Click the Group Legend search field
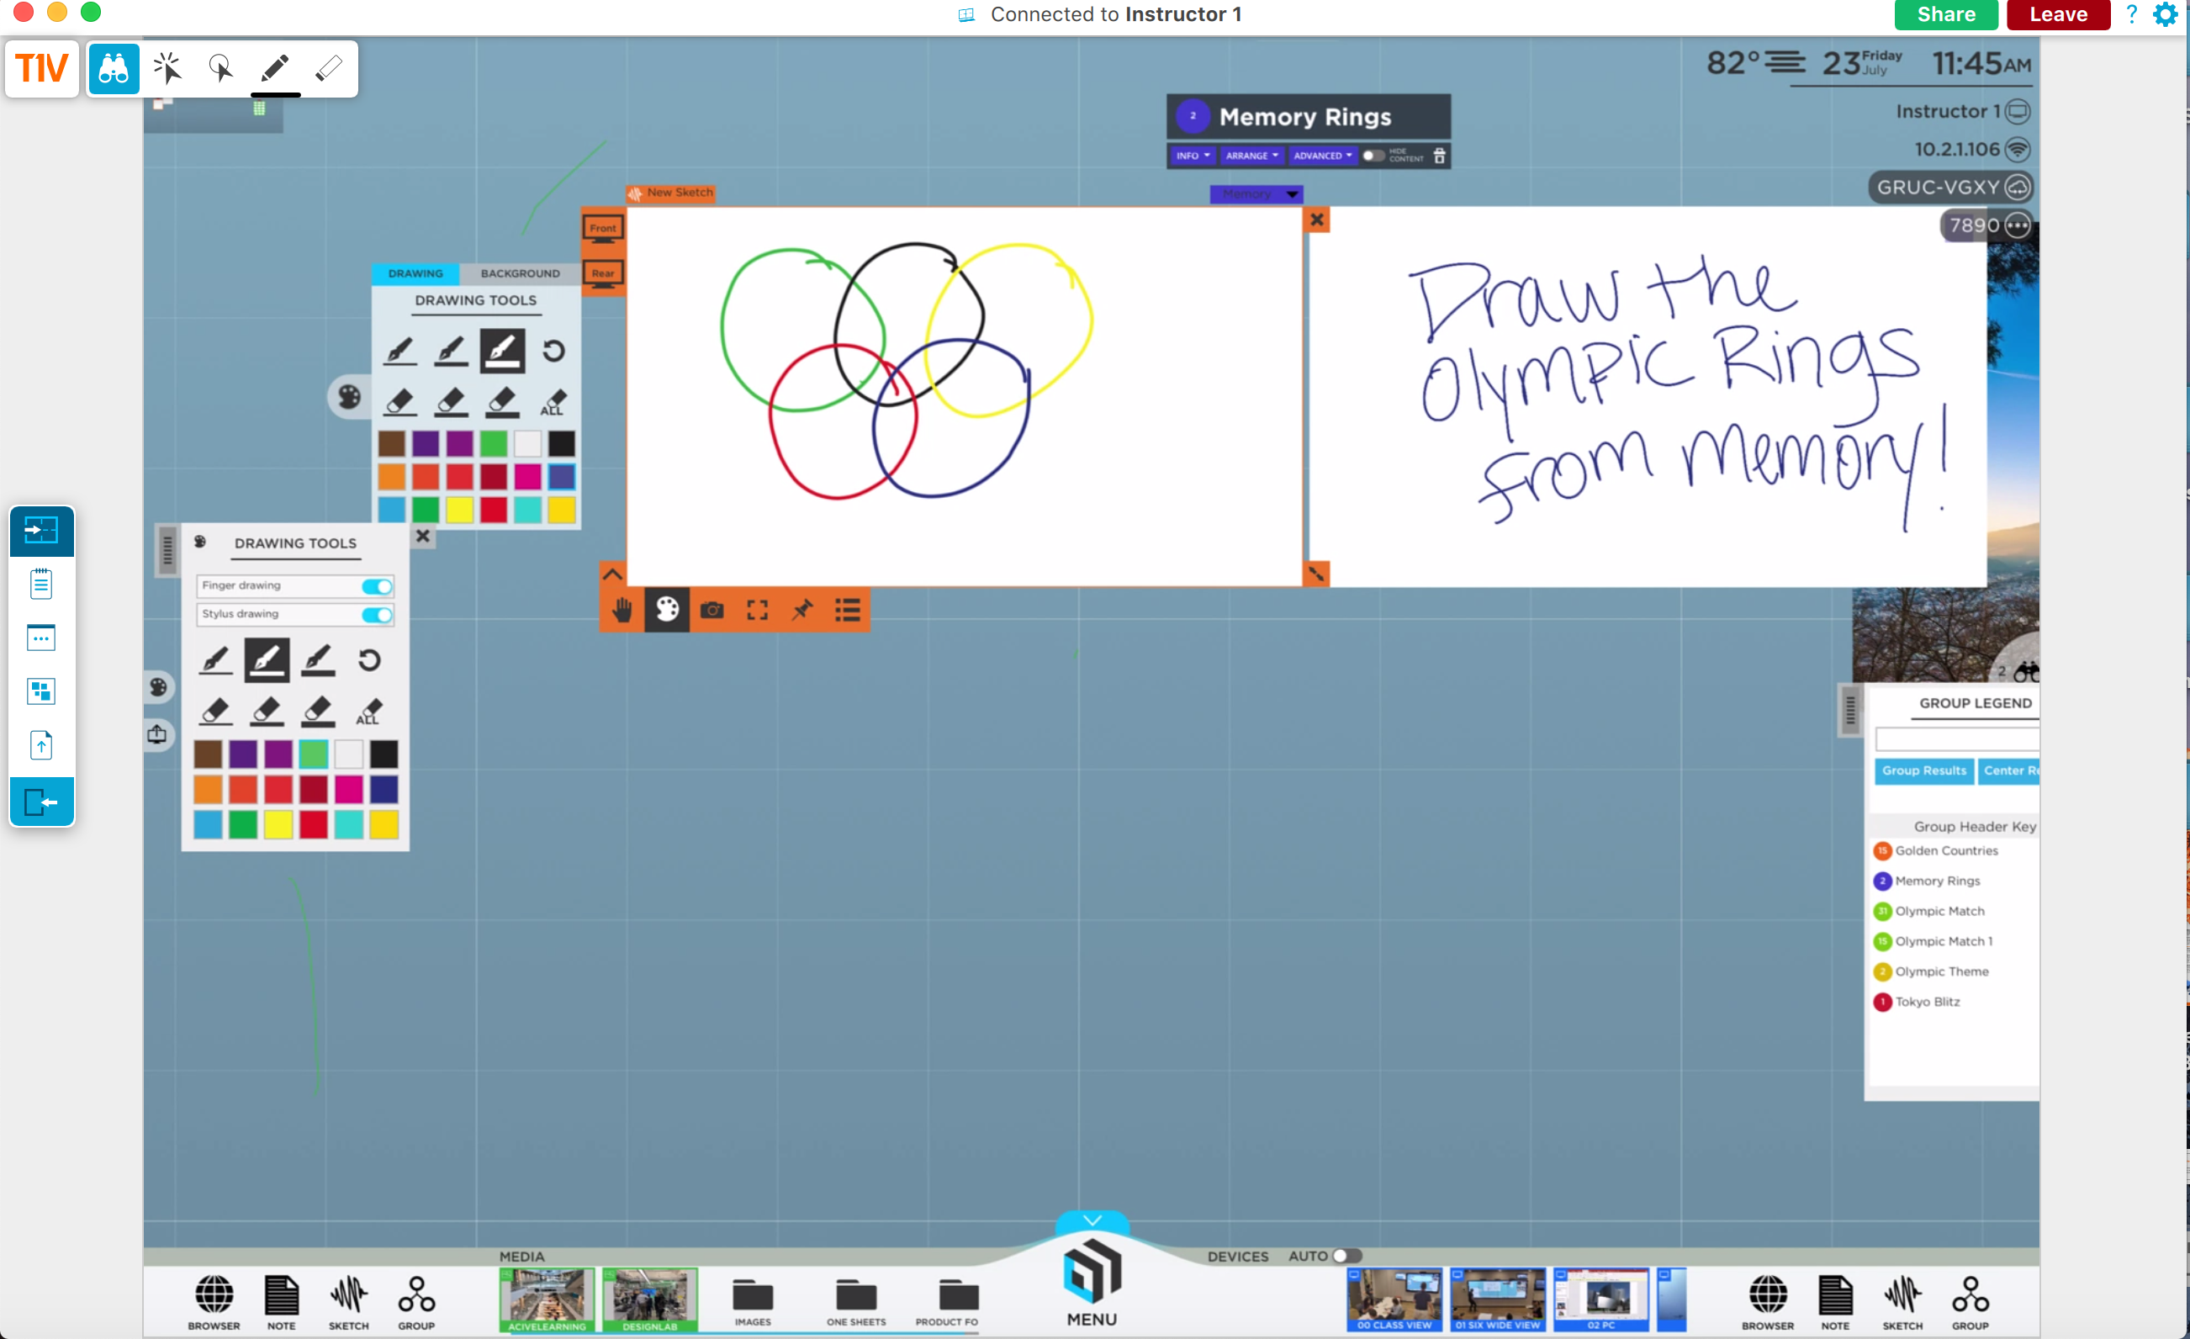This screenshot has width=2190, height=1339. [x=1956, y=738]
